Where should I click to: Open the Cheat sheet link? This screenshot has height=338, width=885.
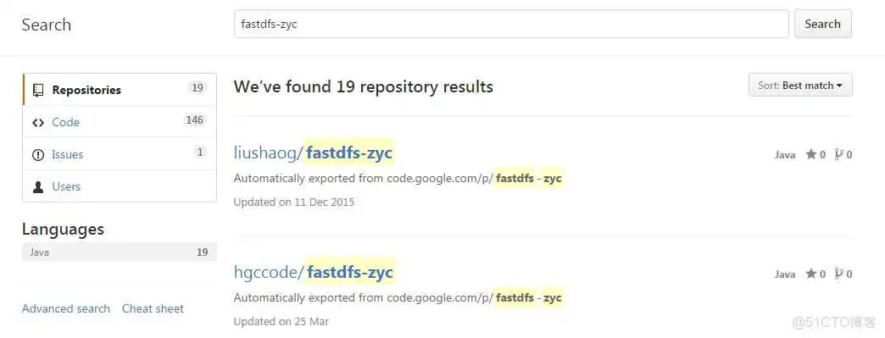pyautogui.click(x=153, y=308)
